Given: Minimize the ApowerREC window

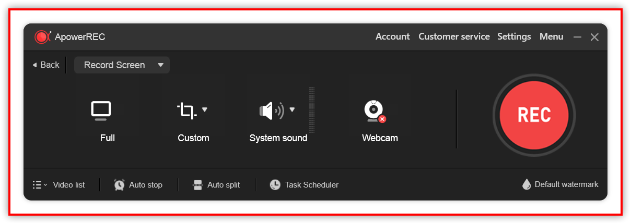Looking at the screenshot, I should point(577,37).
